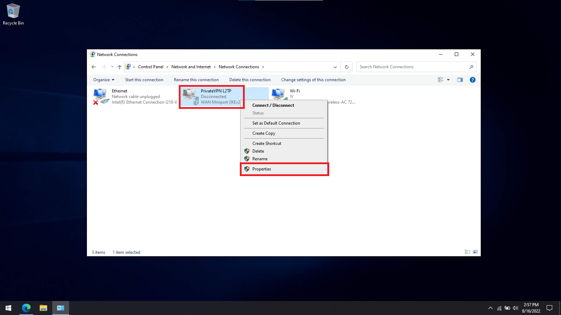The width and height of the screenshot is (561, 315).
Task: Select the Wi-Fi adapter icon
Action: [279, 94]
